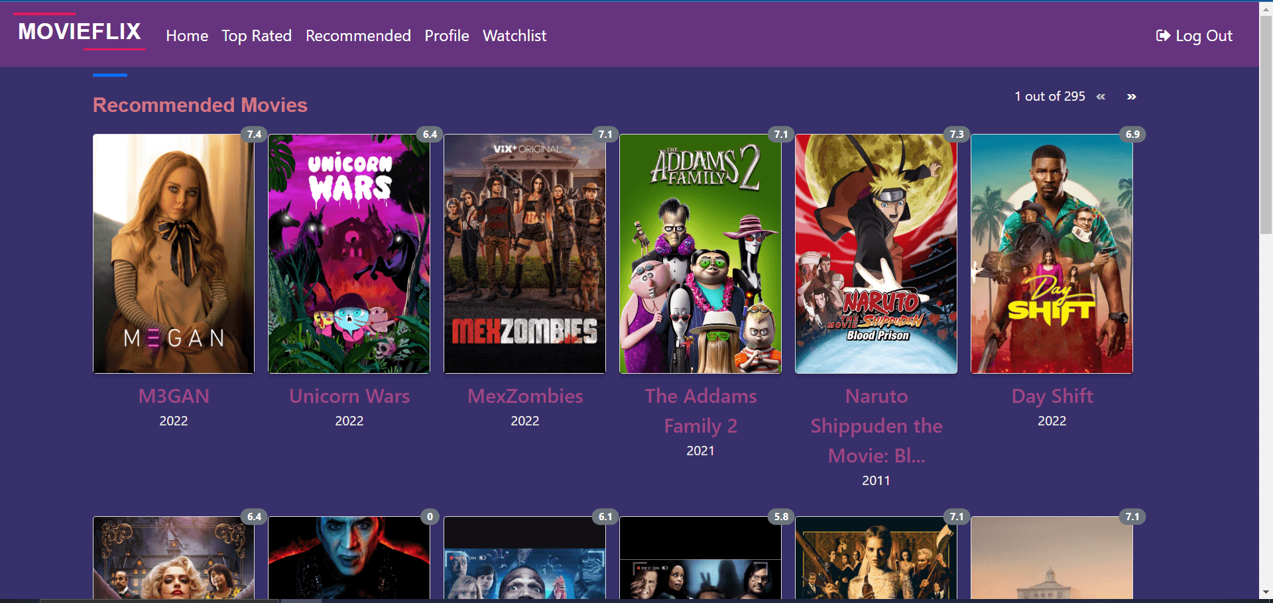This screenshot has height=603, width=1273.
Task: Open the second-row poster rated 6.1
Action: click(x=525, y=558)
